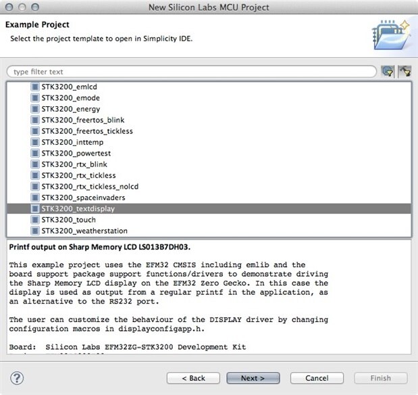Click the Board: Silicon Labs EFM32ZG-STK3200 line
Viewport: 418px width, 395px height.
[128, 347]
